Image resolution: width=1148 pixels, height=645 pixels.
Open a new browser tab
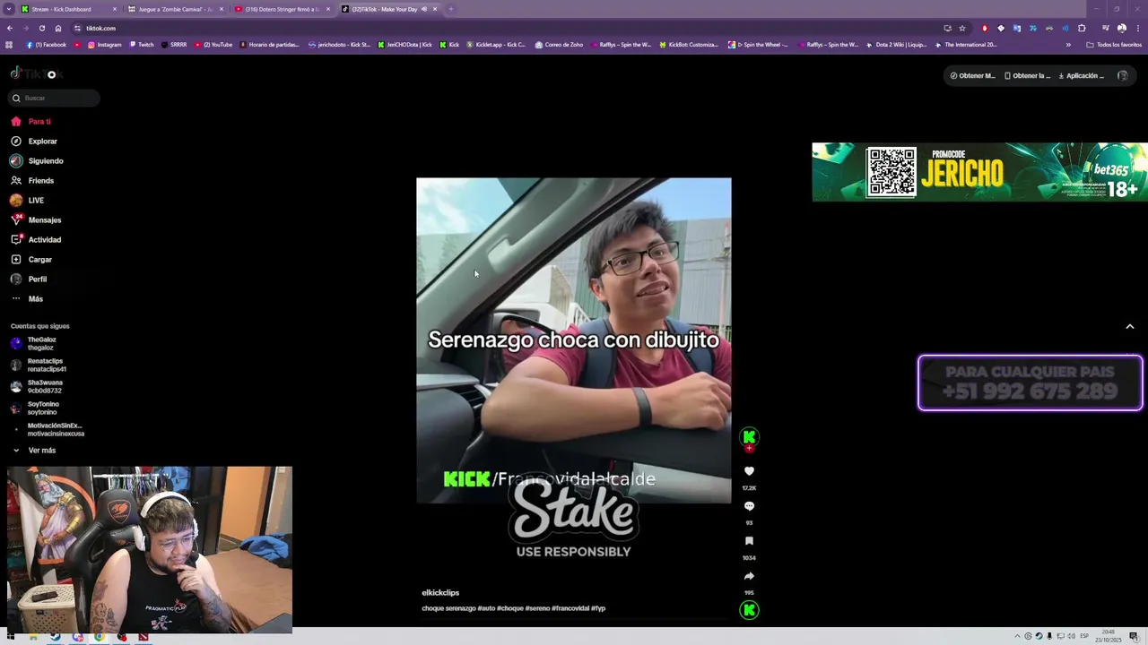click(451, 9)
